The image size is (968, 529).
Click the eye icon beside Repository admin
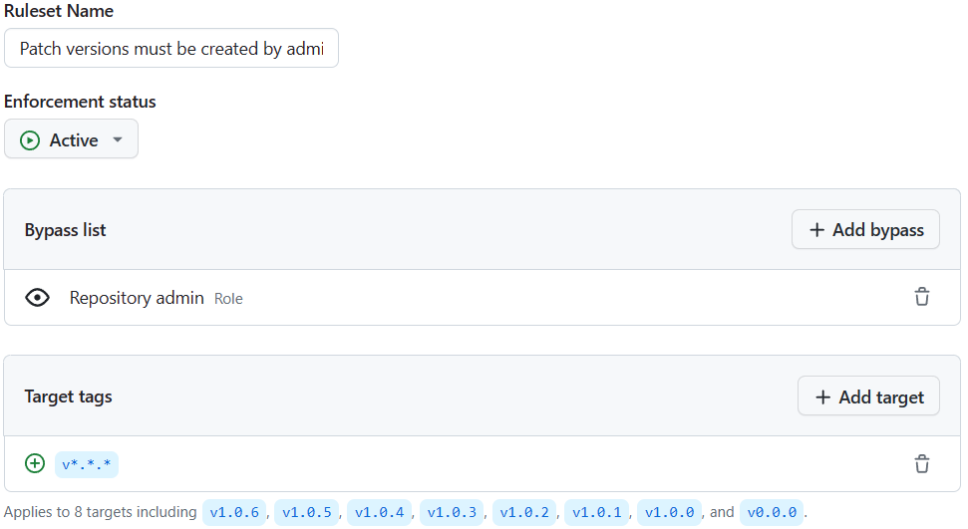pos(37,298)
